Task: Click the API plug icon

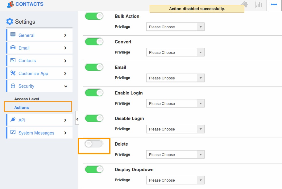Action: (x=13, y=120)
